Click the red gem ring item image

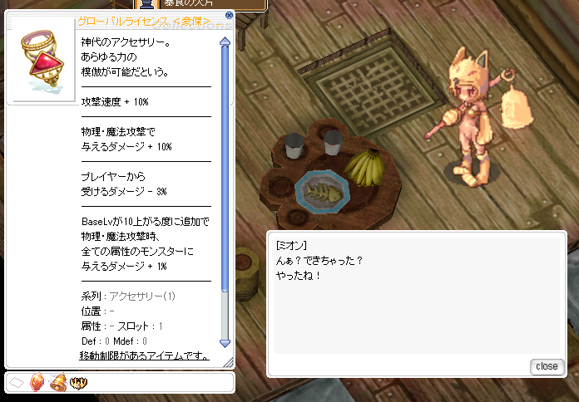click(42, 60)
